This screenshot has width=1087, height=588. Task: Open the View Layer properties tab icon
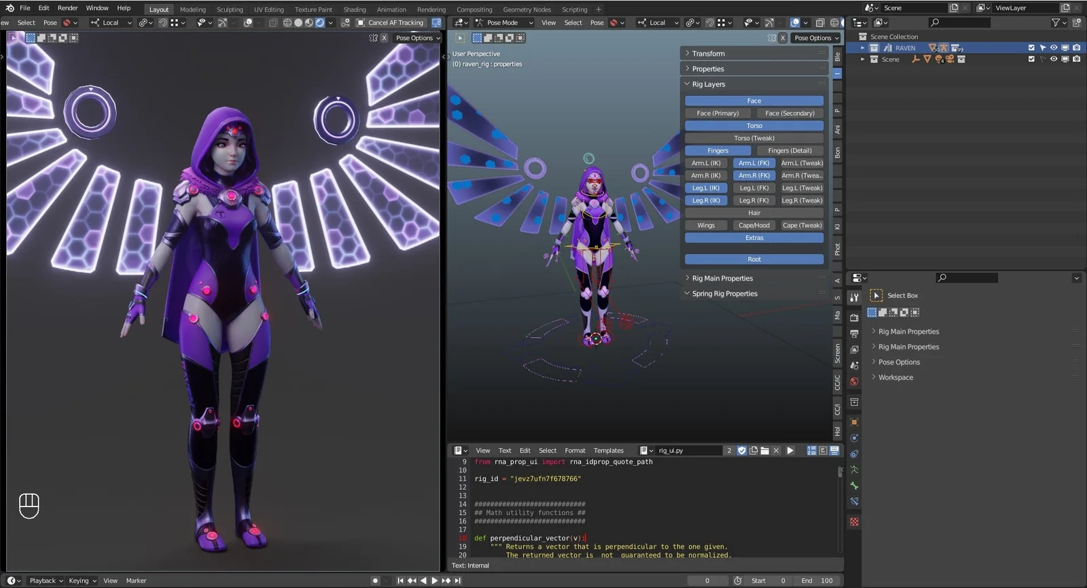[854, 349]
